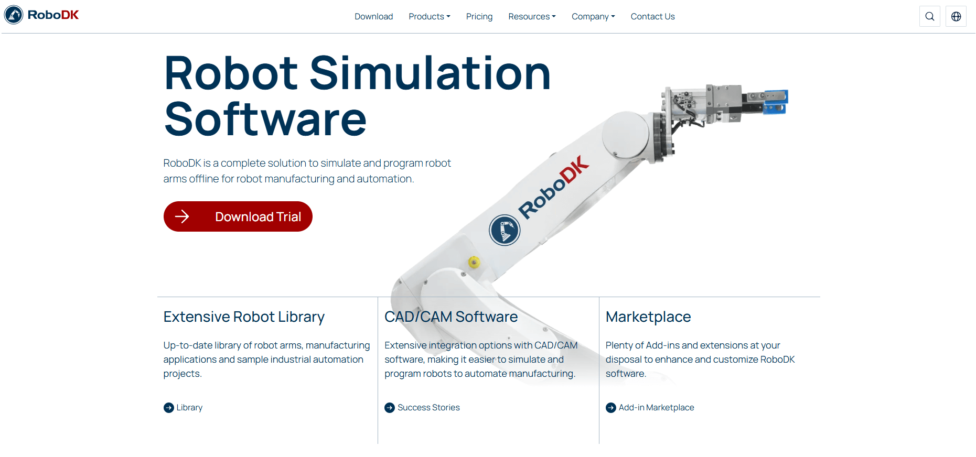The image size is (976, 457).
Task: Click the 'Up-to-date library of robot arms' text
Action: 266,360
